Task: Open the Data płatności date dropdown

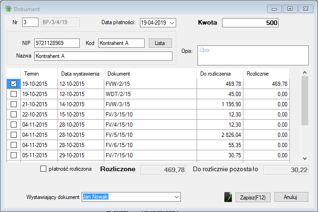Action: (x=172, y=23)
